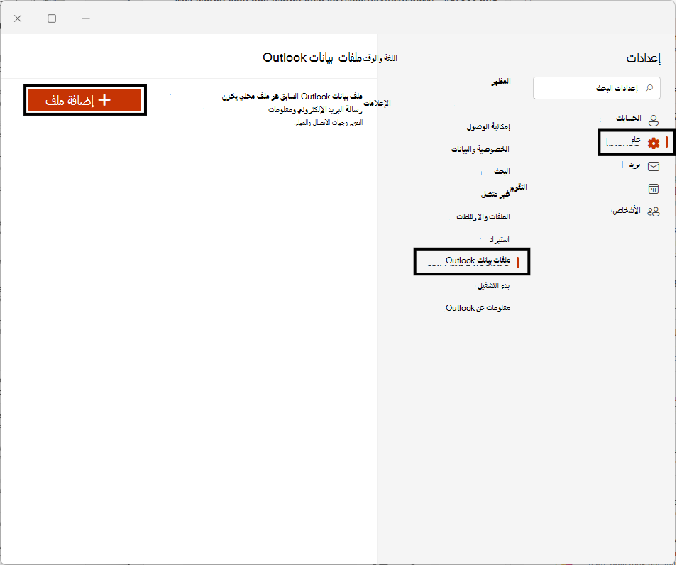Focus the إعدادات البحث search field

(597, 88)
